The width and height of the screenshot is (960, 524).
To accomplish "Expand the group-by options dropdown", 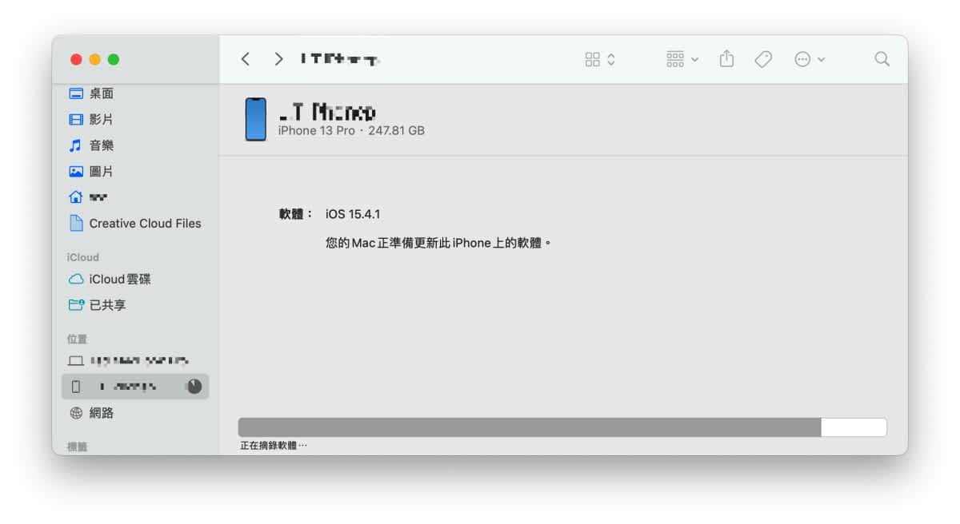I will pos(682,59).
